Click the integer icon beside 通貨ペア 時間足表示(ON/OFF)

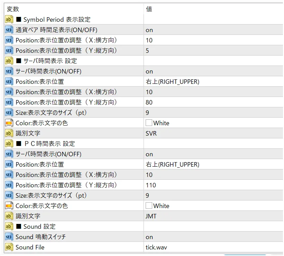pos(9,30)
